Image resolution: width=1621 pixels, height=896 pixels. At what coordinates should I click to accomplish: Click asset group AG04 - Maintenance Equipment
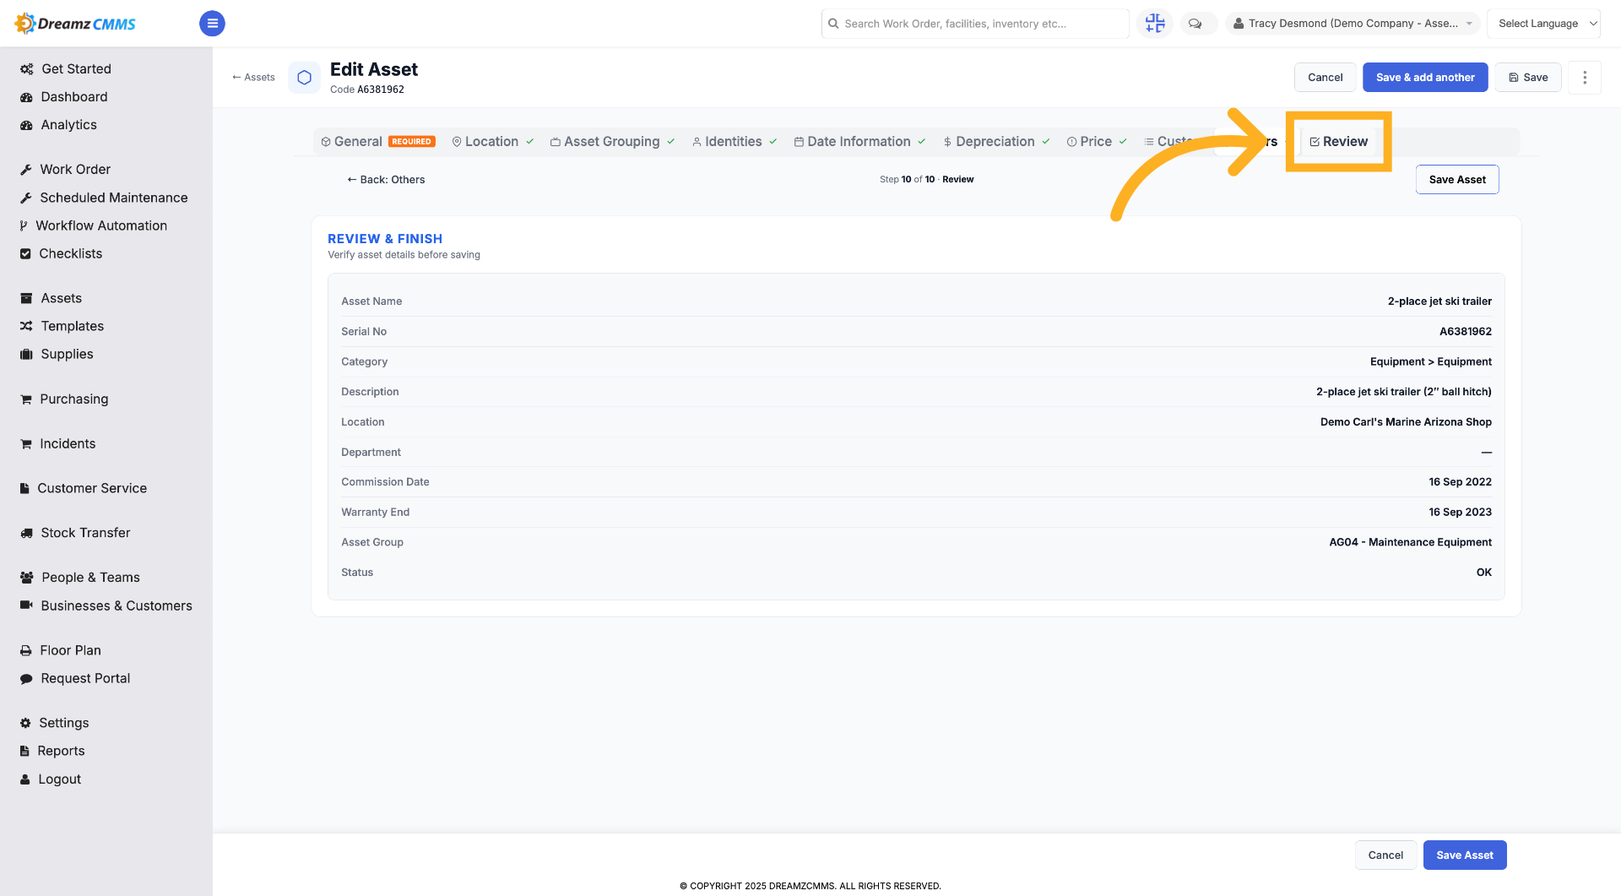tap(1410, 542)
